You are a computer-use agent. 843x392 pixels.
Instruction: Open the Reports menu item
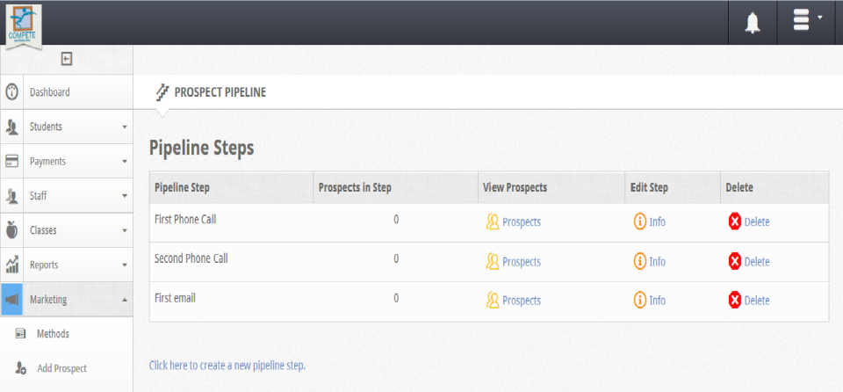[44, 265]
